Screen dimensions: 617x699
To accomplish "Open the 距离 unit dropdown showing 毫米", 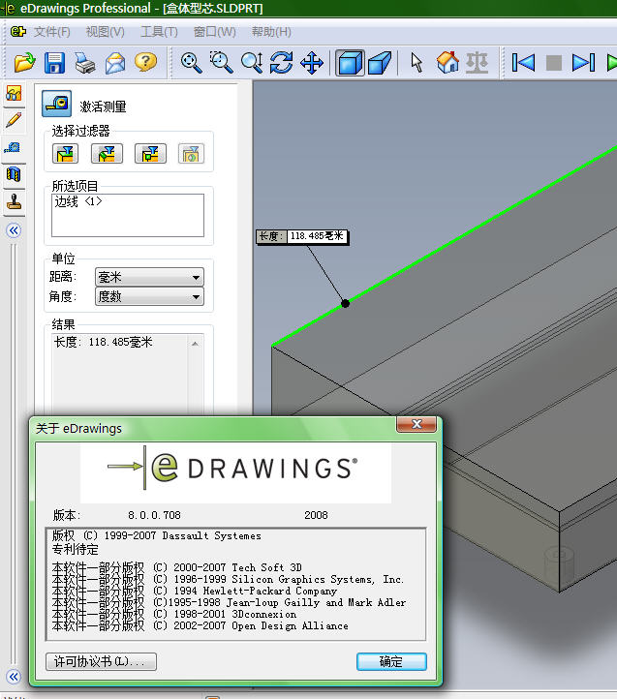I will 149,277.
